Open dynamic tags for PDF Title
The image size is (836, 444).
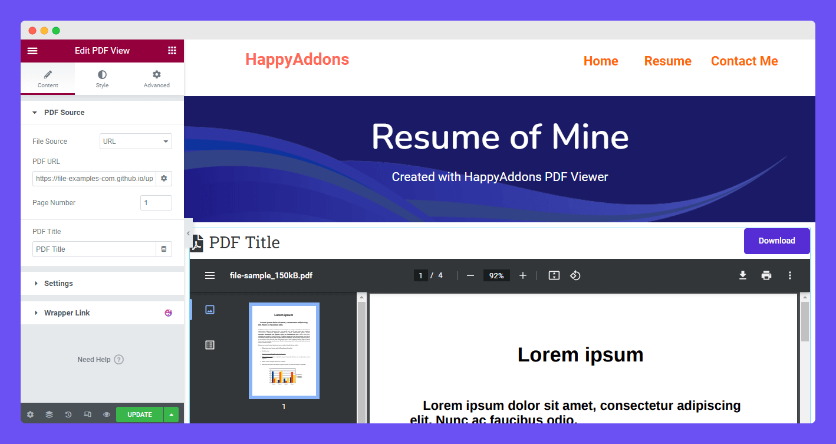click(164, 249)
